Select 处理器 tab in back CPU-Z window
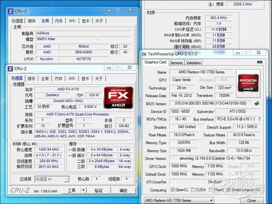This screenshot has width=272, height=204. pyautogui.click(x=17, y=21)
